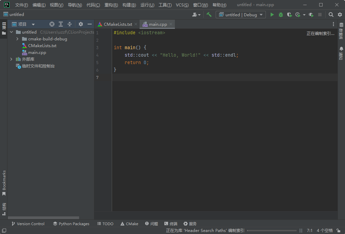The image size is (345, 234).
Task: Close the main.cpp editor tab
Action: click(171, 24)
